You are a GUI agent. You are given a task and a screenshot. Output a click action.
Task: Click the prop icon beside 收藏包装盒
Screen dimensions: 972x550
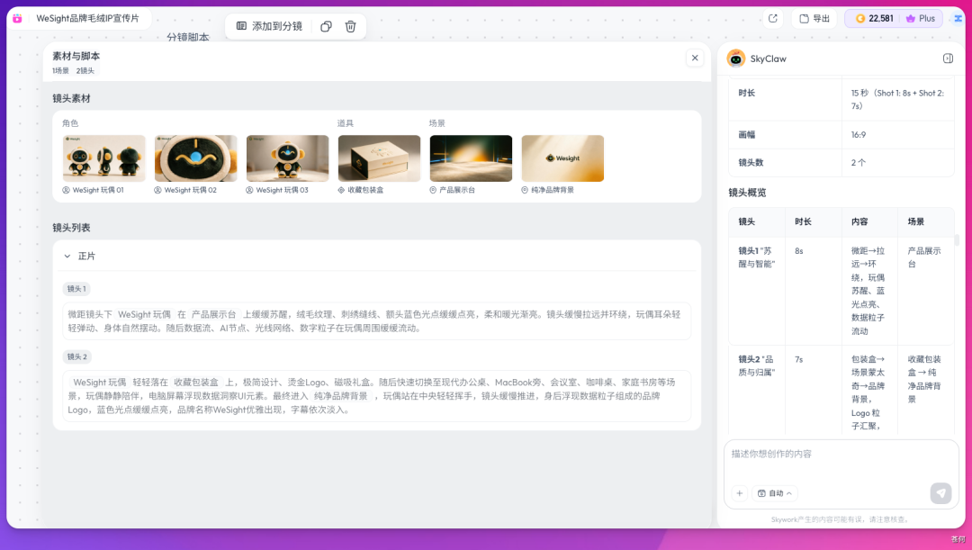tap(341, 190)
